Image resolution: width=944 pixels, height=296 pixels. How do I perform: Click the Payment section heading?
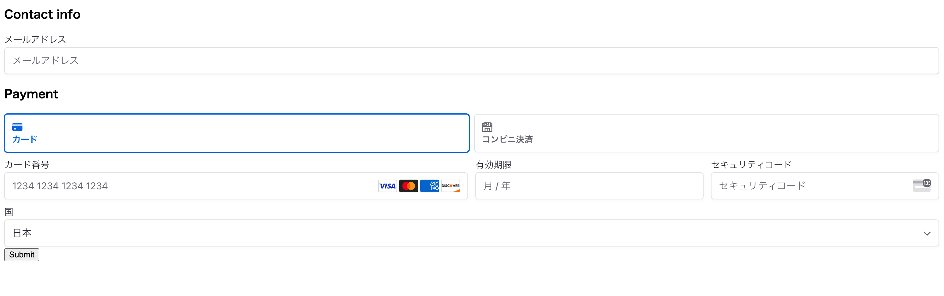pyautogui.click(x=31, y=94)
